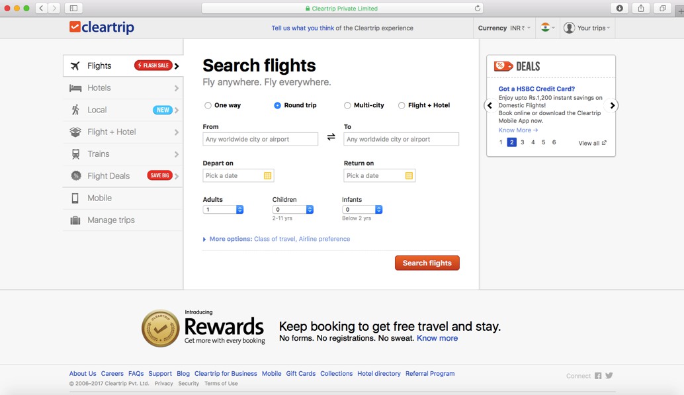684x395 pixels.
Task: Open Cleartrip Twitter page icon
Action: pyautogui.click(x=609, y=375)
